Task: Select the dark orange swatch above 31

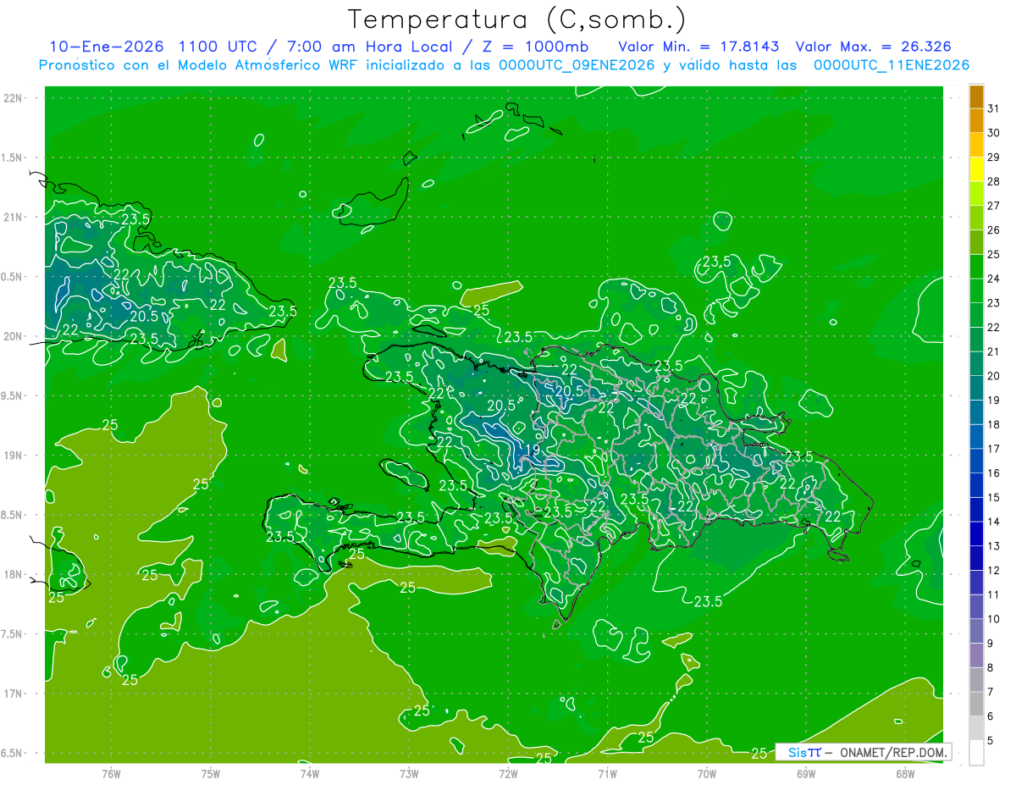Action: click(x=976, y=97)
